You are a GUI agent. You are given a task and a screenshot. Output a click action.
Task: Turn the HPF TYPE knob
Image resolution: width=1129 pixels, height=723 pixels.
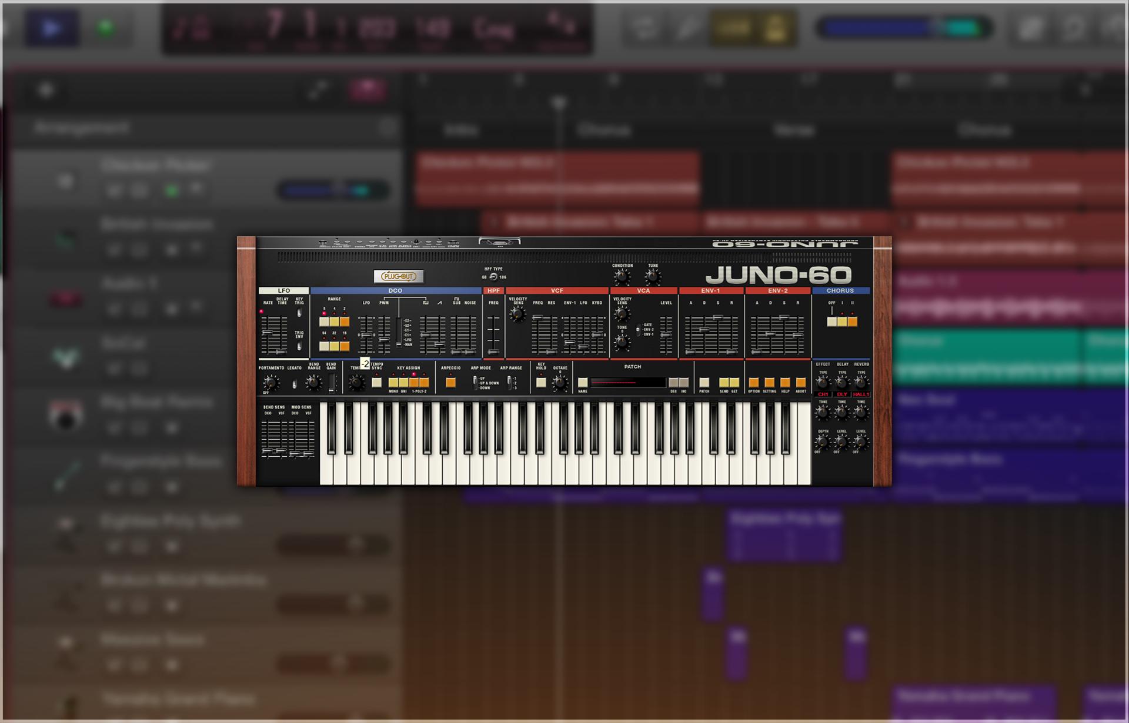[x=493, y=277]
